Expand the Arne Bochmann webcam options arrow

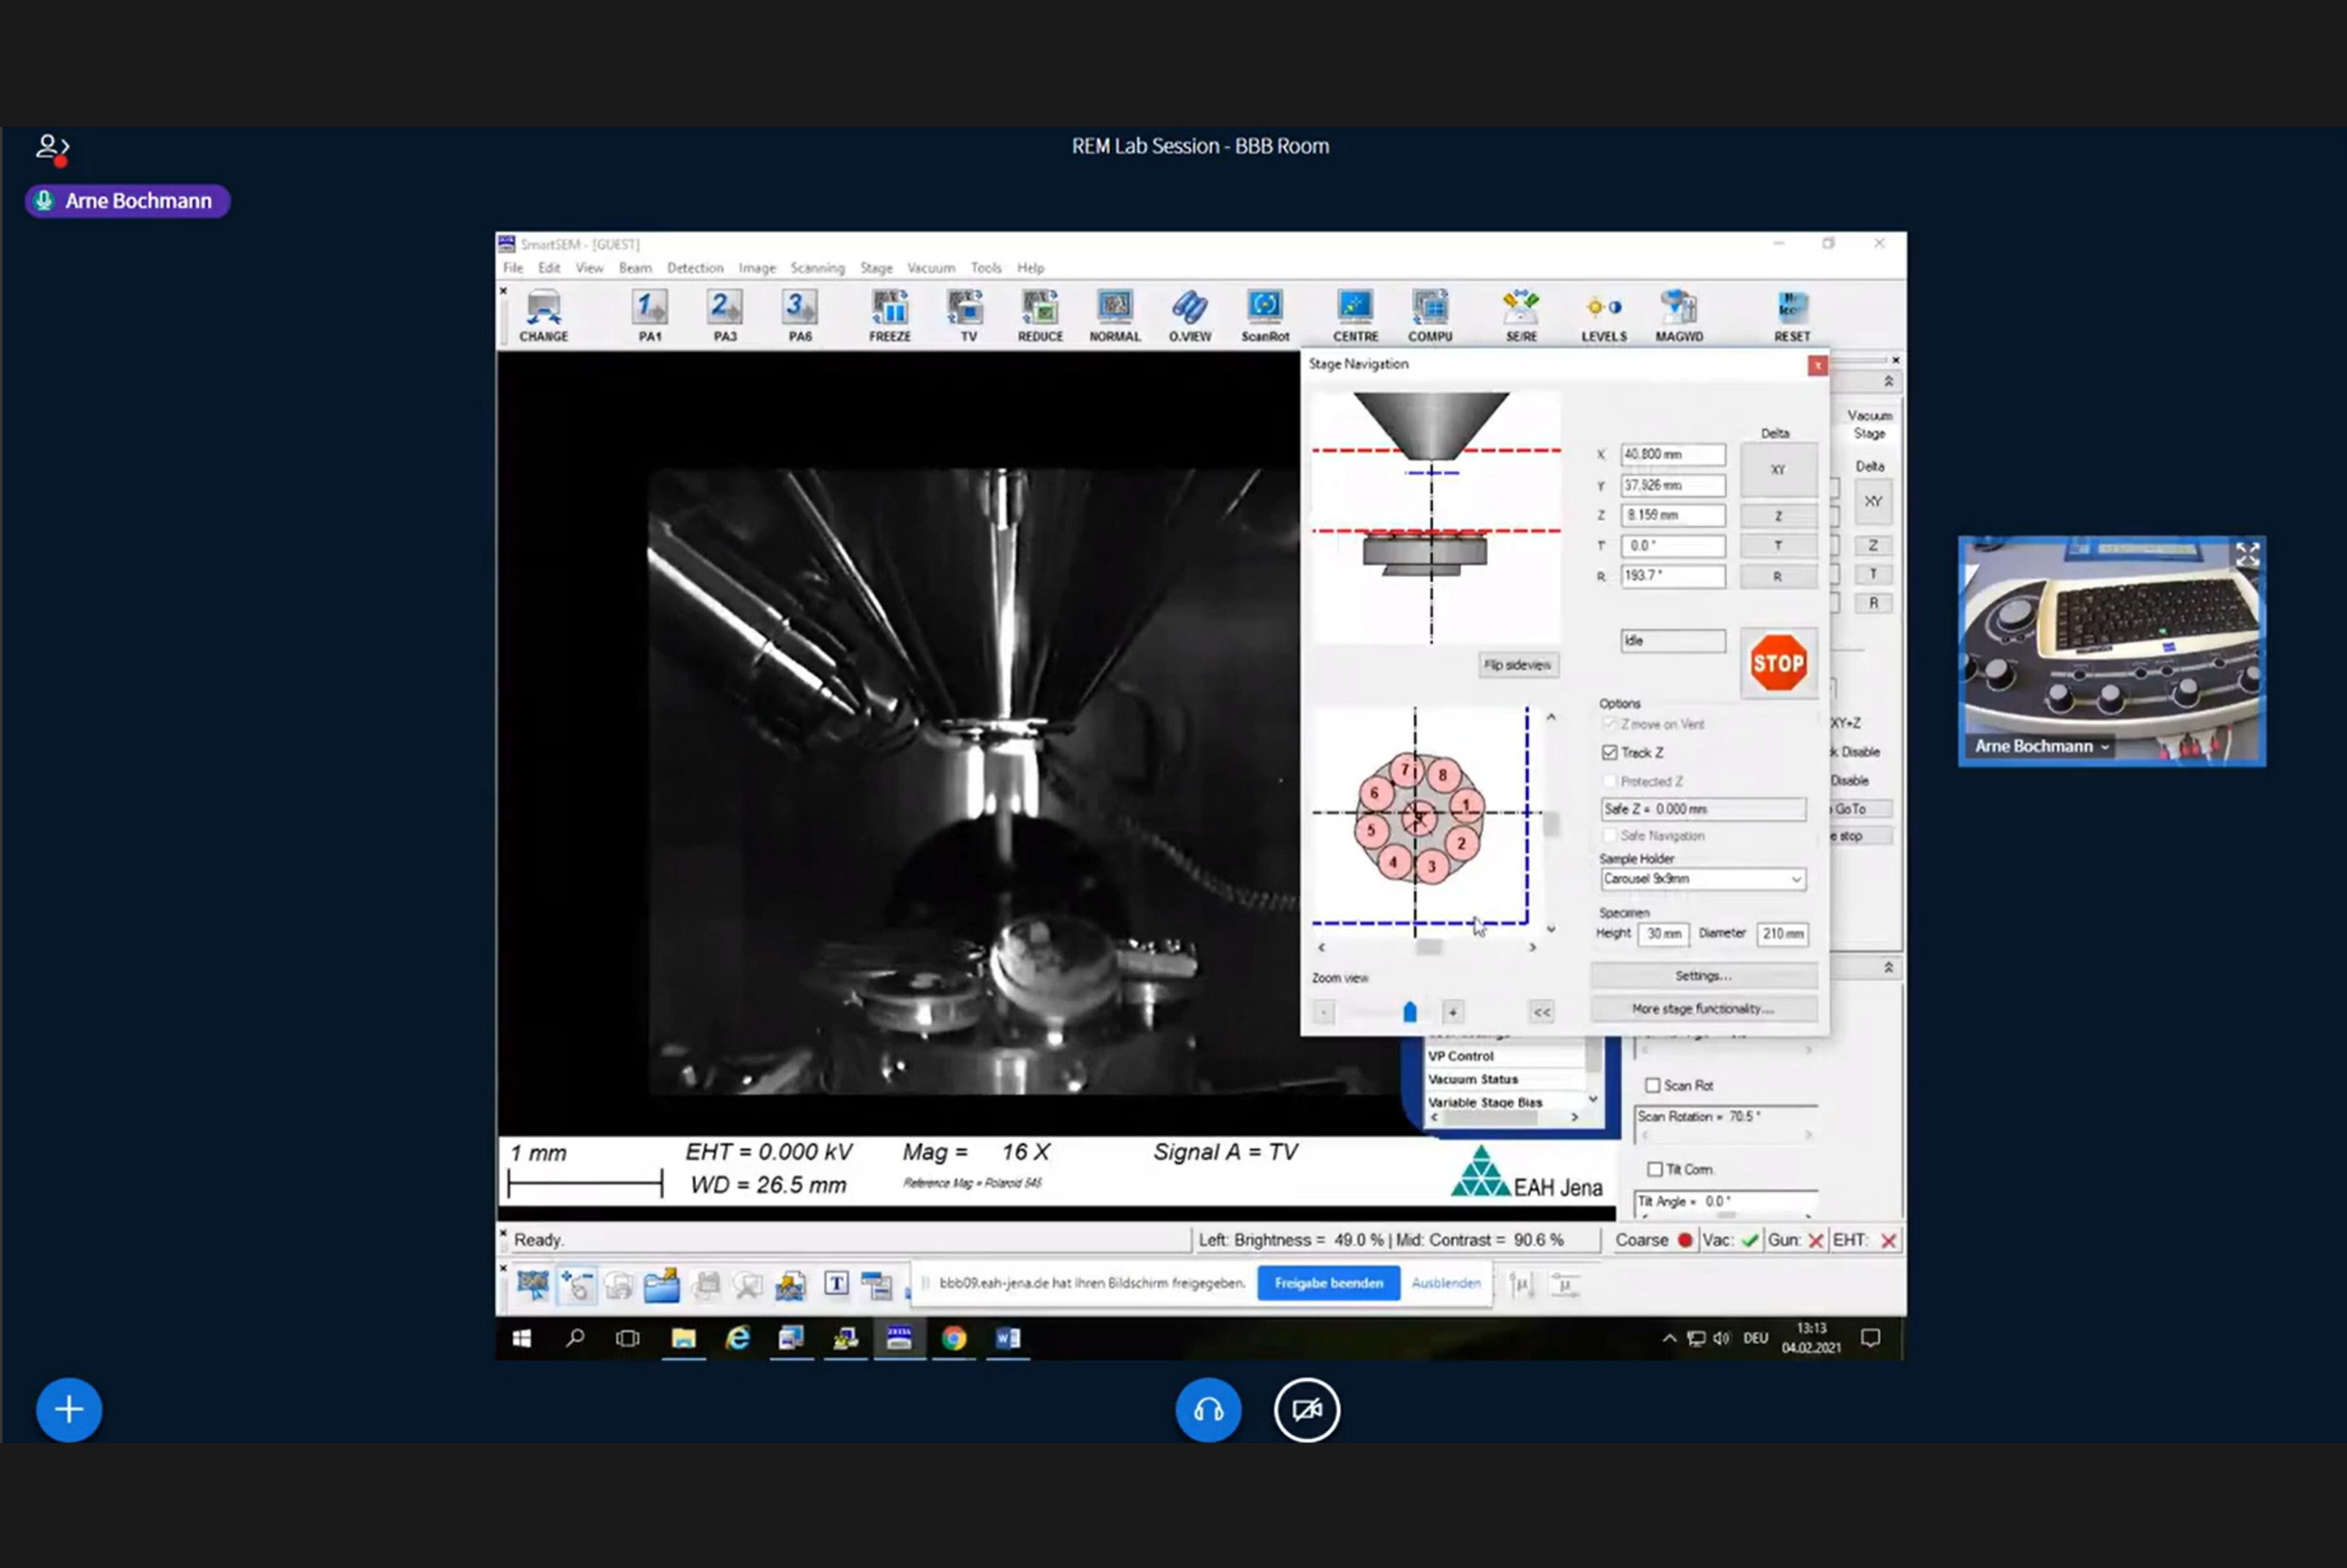point(2105,747)
